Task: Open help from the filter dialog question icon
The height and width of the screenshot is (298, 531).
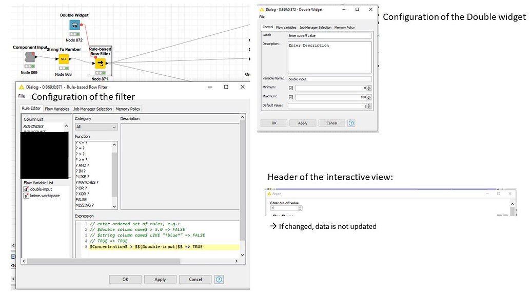Action: [219, 279]
